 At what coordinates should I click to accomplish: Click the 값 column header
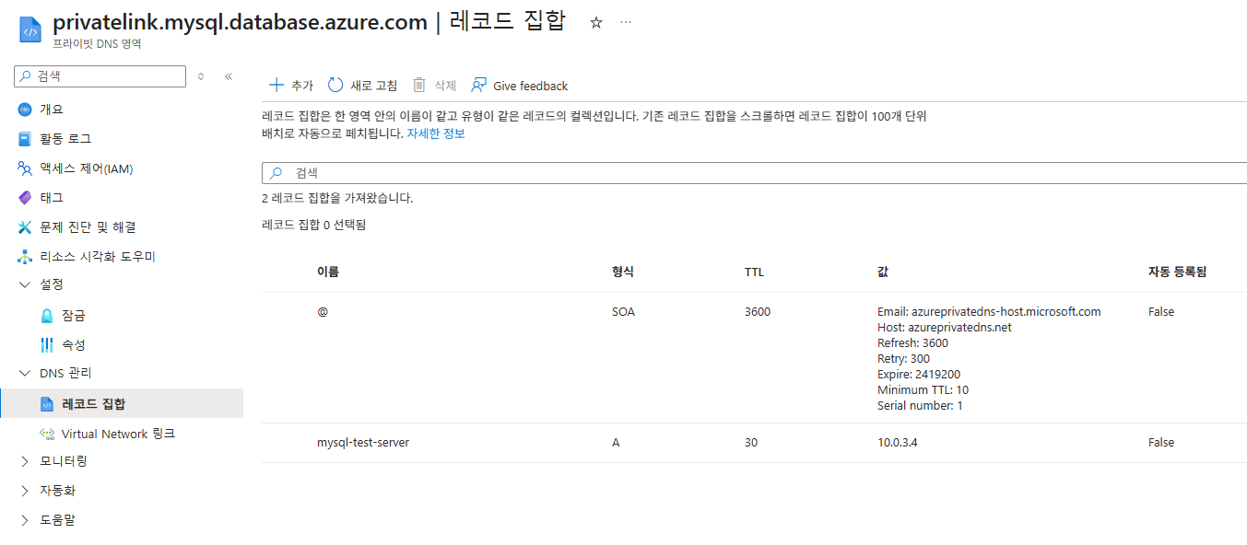[883, 272]
